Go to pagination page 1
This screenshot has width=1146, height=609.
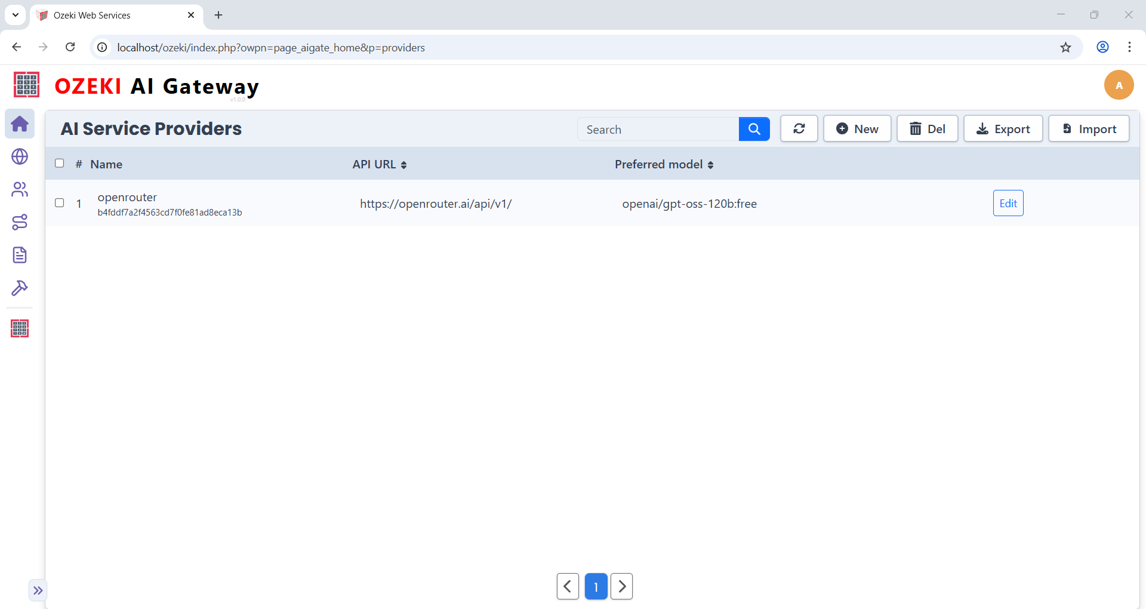coord(596,586)
